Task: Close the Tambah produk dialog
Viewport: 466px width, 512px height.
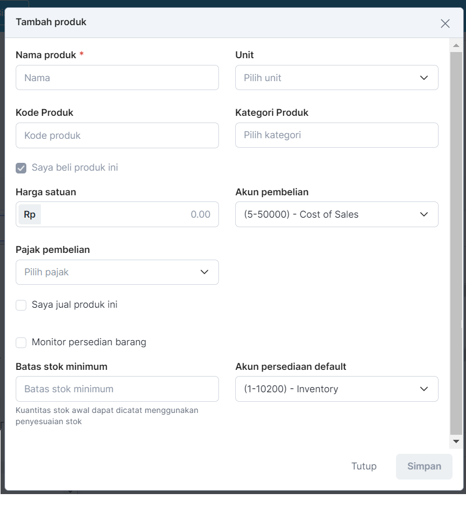Action: (445, 24)
